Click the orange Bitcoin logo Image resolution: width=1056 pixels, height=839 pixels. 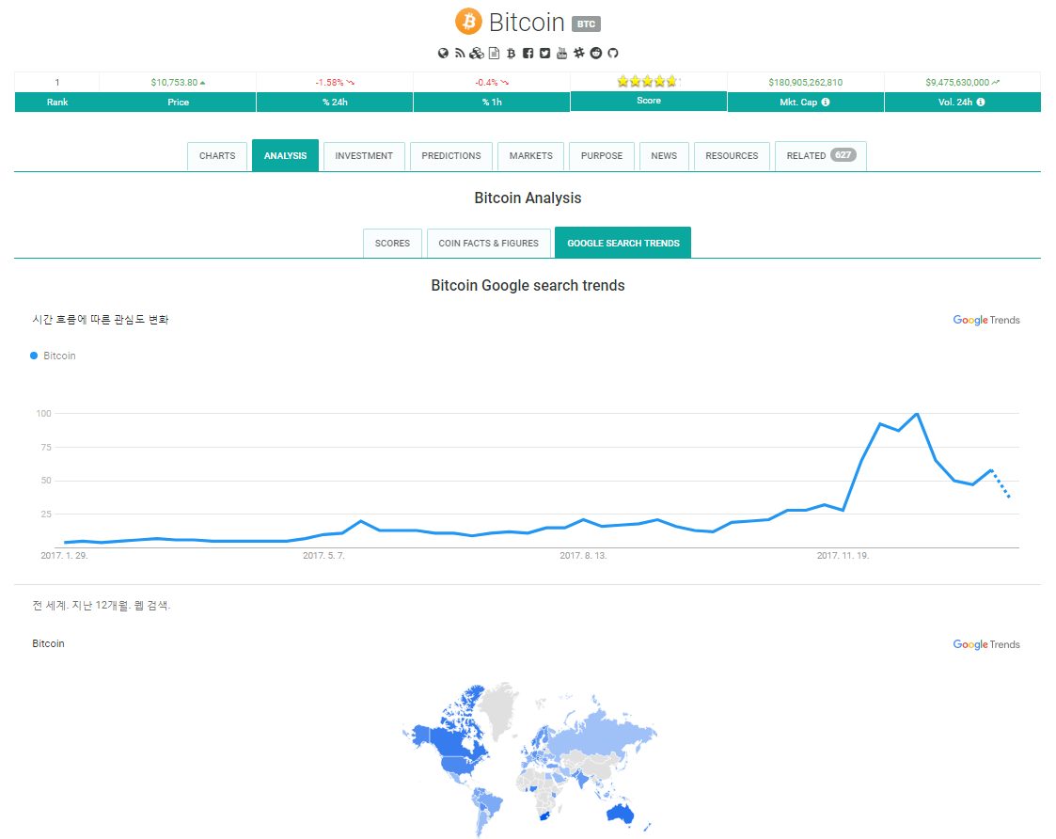click(468, 22)
